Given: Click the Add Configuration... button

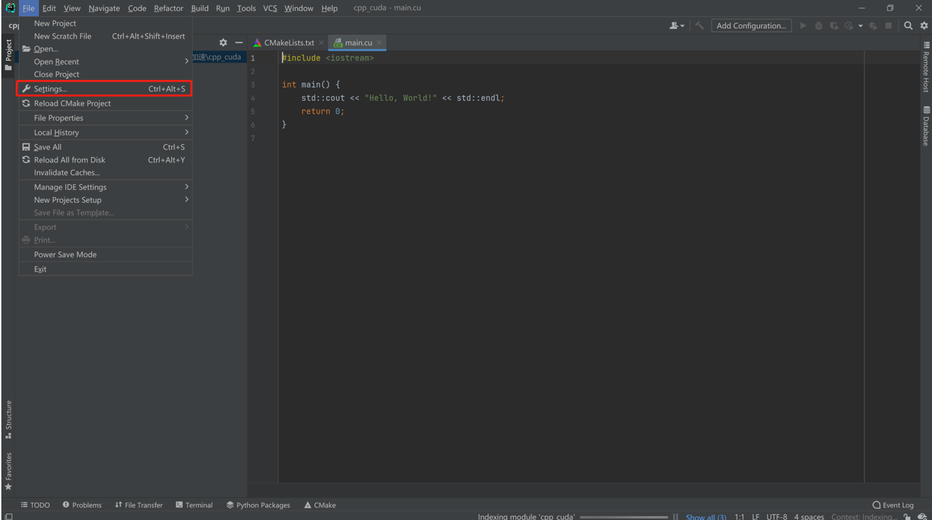Looking at the screenshot, I should [x=752, y=26].
